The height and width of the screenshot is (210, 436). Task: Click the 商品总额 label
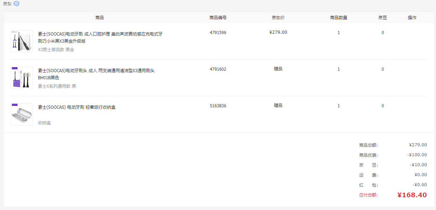pyautogui.click(x=368, y=145)
